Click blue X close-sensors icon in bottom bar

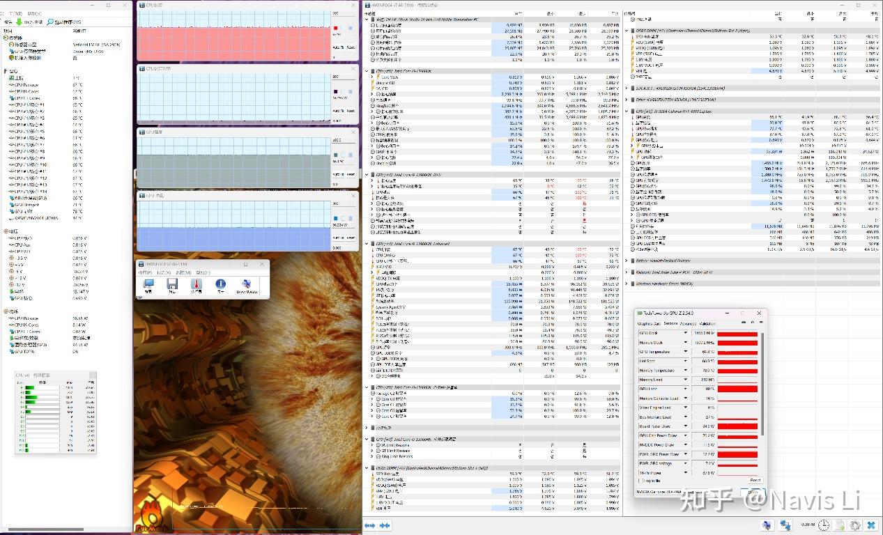click(871, 525)
